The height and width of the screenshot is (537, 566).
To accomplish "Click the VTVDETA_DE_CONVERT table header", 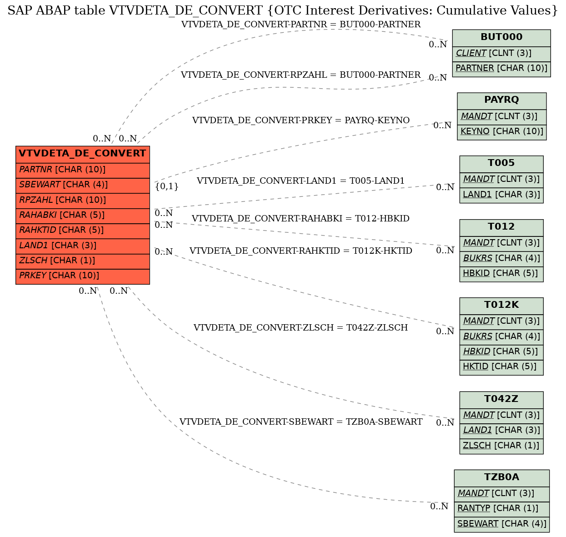I will [x=83, y=154].
